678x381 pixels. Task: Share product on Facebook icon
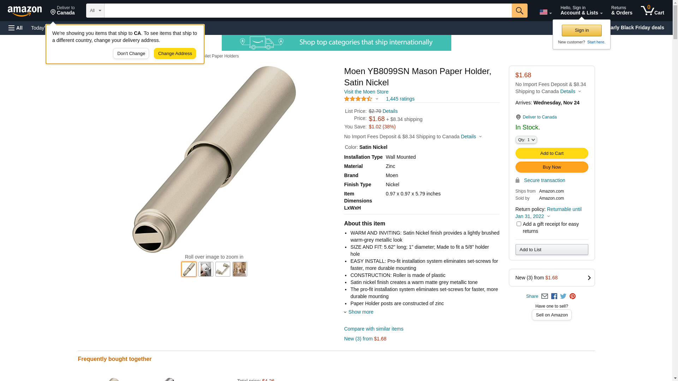click(554, 296)
